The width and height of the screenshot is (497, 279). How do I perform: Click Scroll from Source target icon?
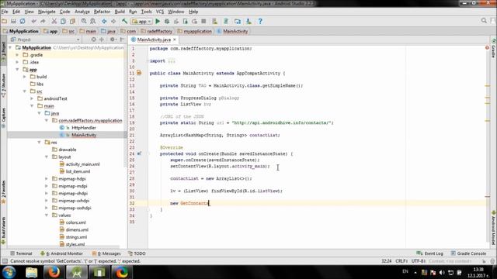[93, 40]
